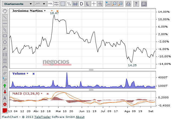This screenshot has width=173, height=120.
Task: Toggle the chart grid button
Action: click(63, 4)
